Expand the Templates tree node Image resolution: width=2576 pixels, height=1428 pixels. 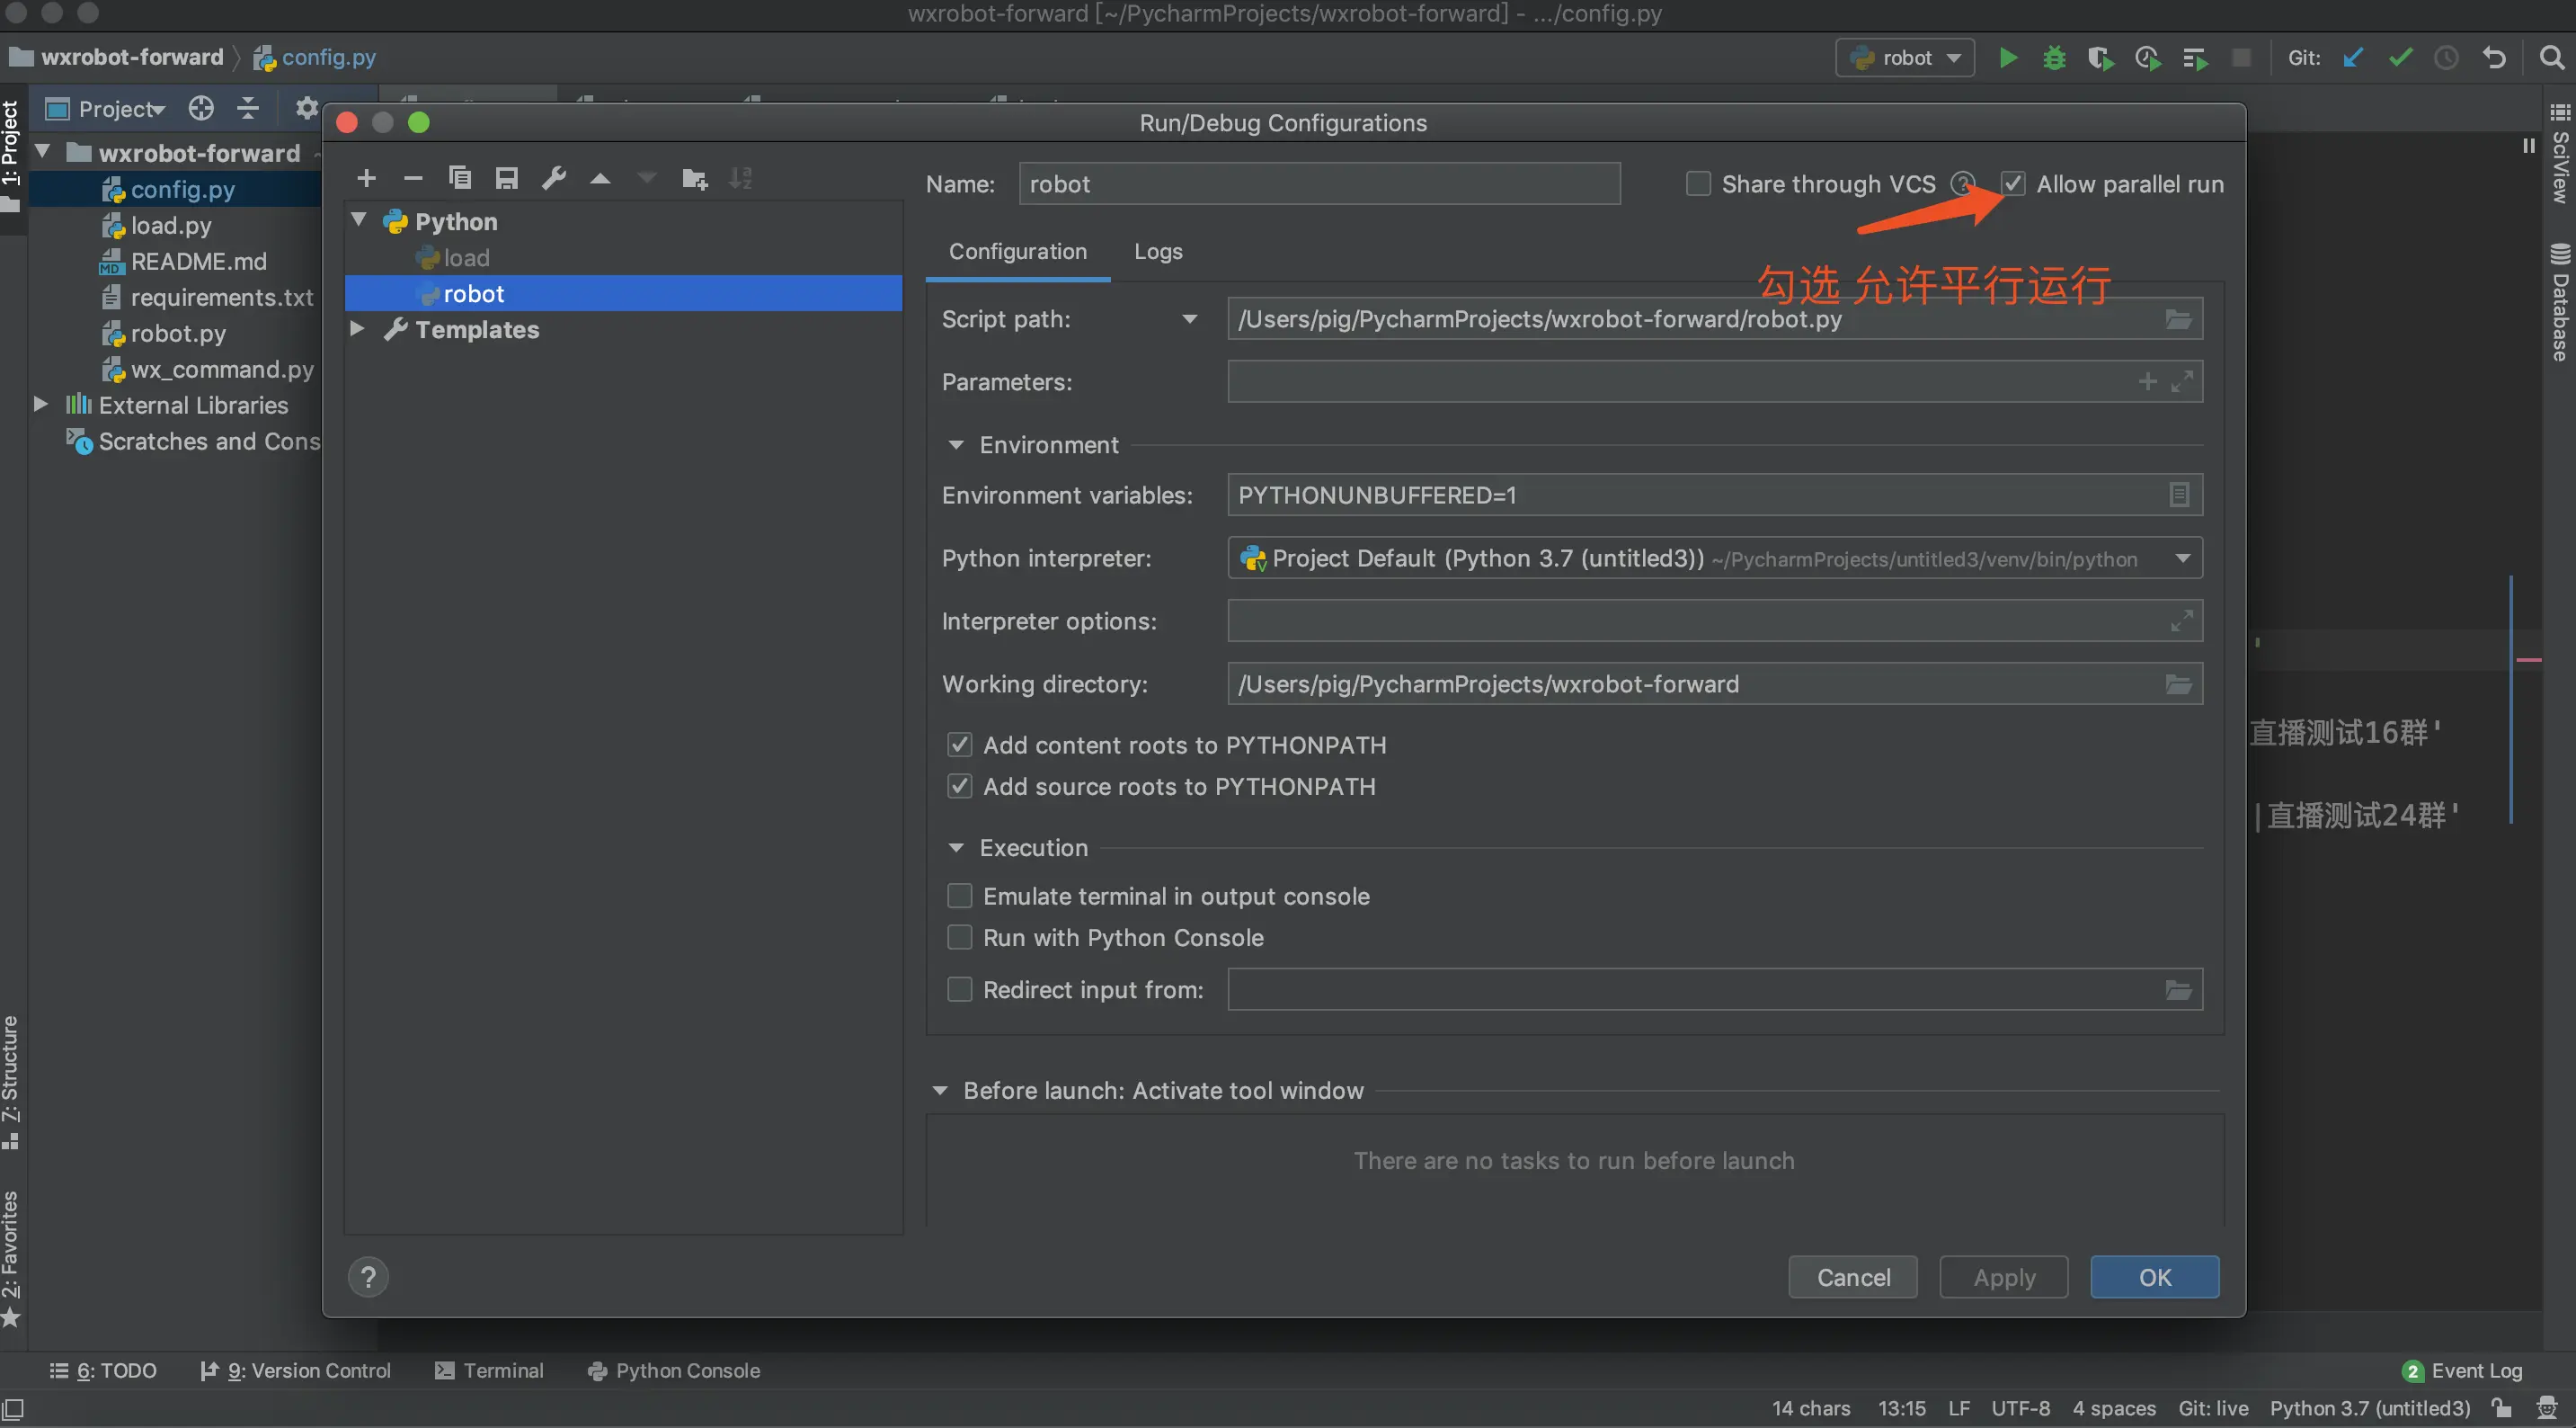(357, 329)
